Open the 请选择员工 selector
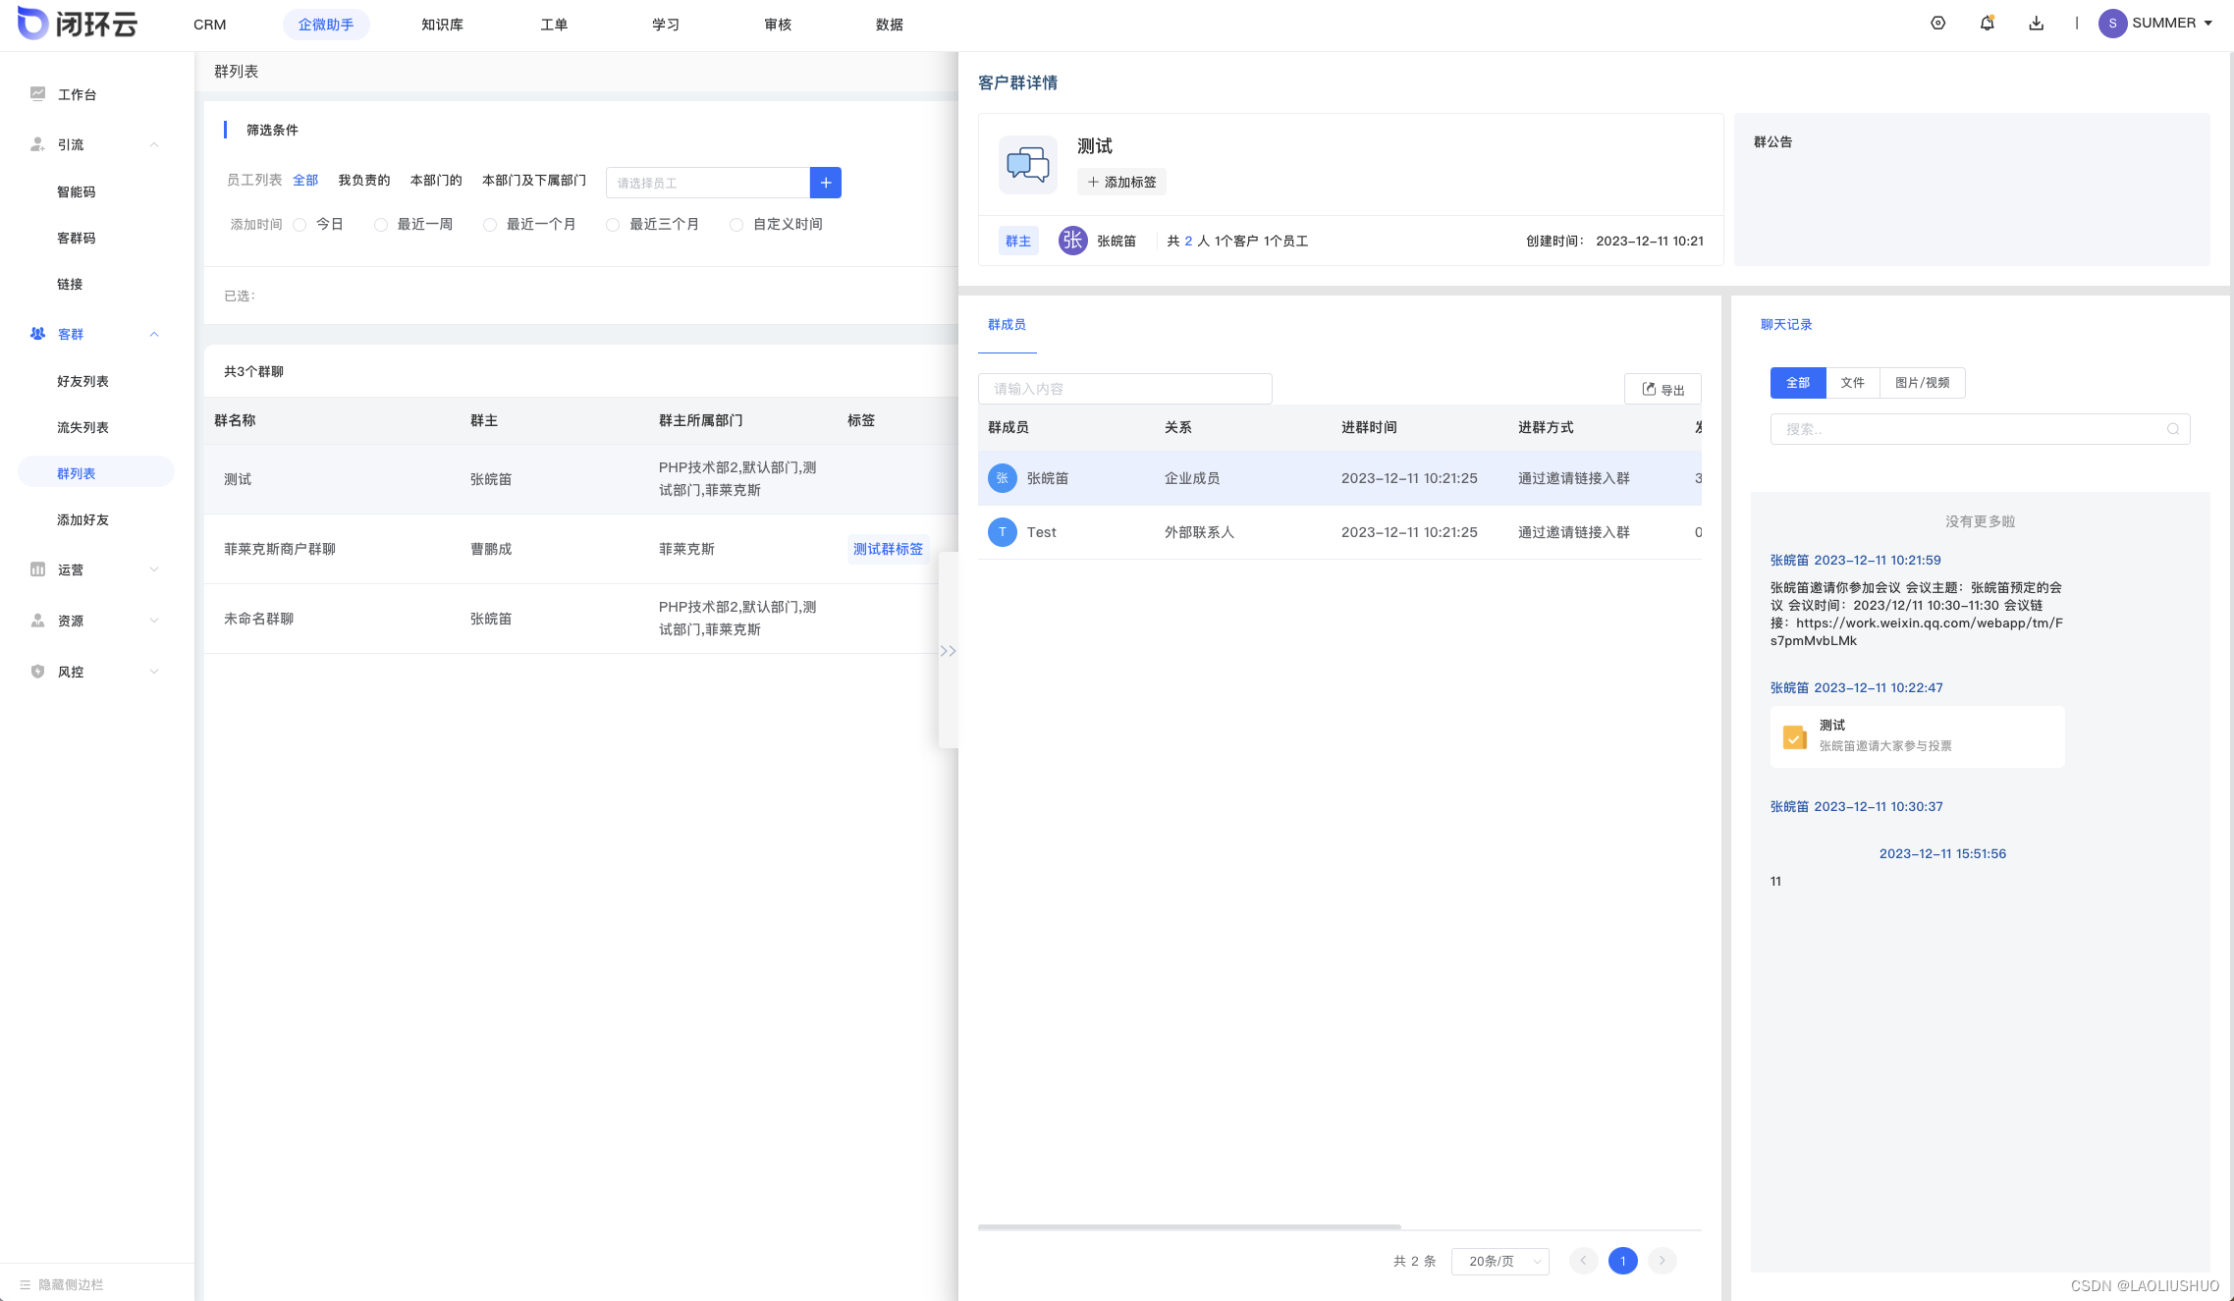This screenshot has width=2234, height=1301. tap(708, 183)
